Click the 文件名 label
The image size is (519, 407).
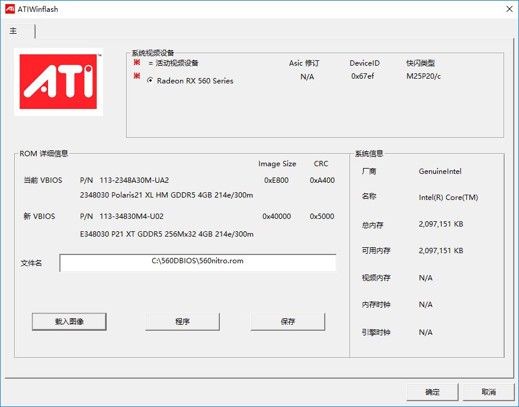31,263
